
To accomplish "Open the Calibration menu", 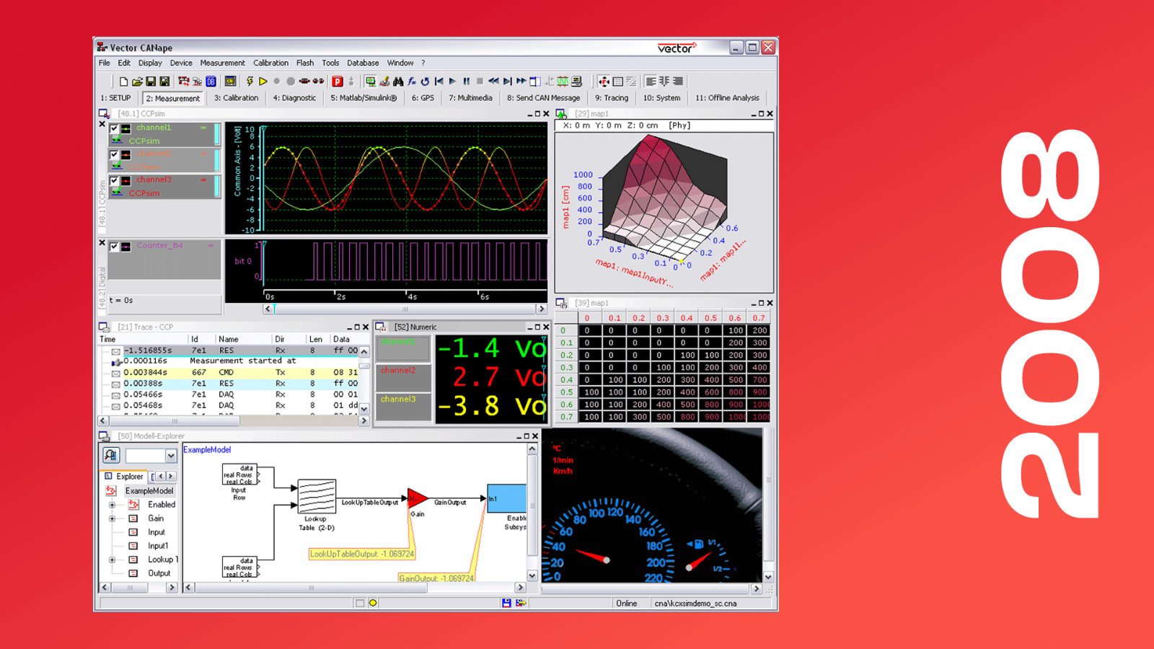I will 270,63.
